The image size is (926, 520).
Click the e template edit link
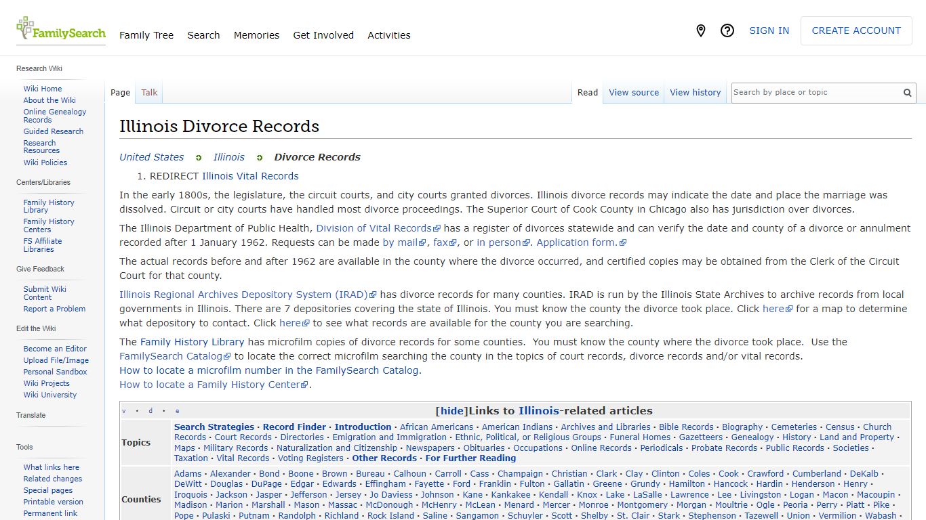(x=178, y=411)
